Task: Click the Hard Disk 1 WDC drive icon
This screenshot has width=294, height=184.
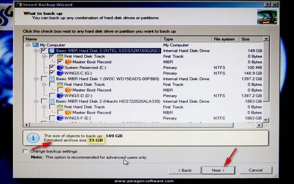Action: (x=52, y=79)
